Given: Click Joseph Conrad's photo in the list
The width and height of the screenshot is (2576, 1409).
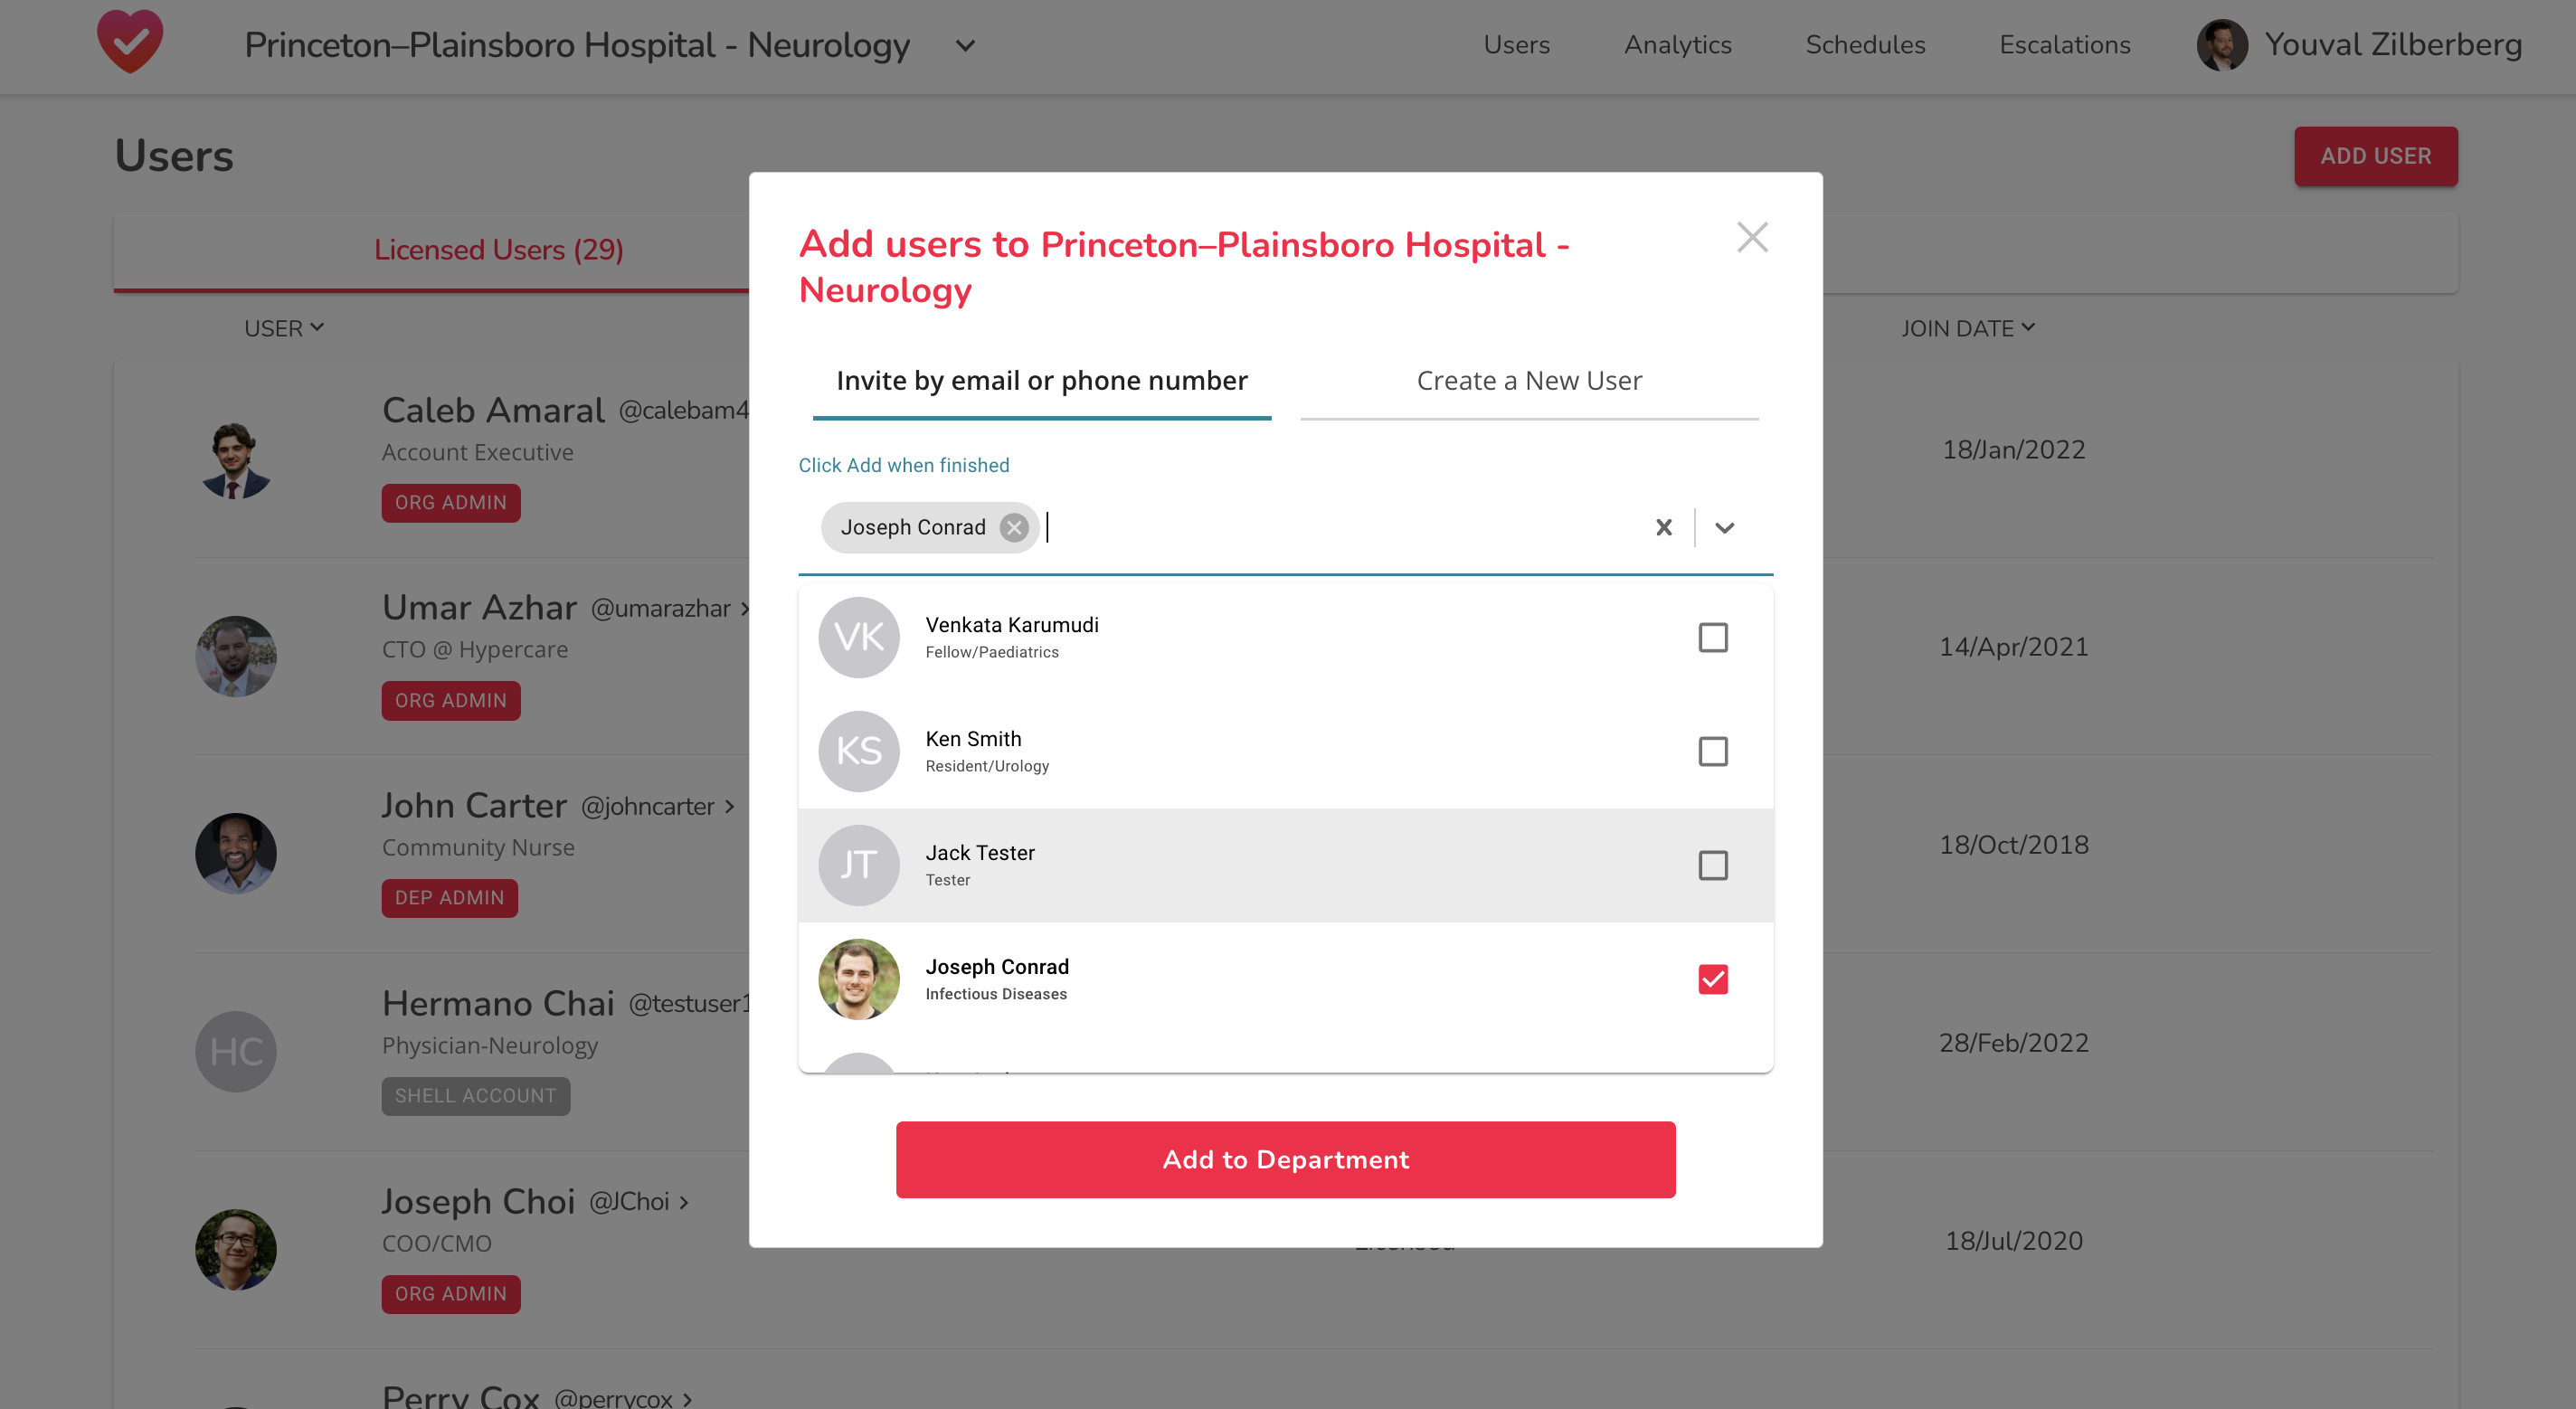Looking at the screenshot, I should (x=858, y=978).
